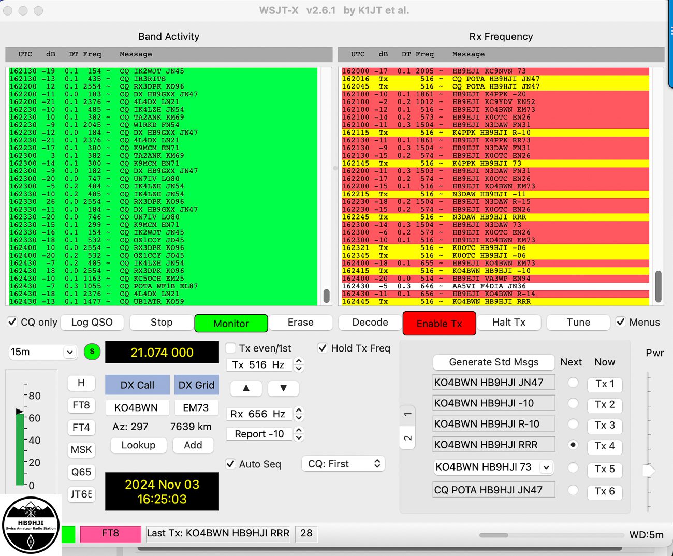
Task: Expand the CQ: First dropdown
Action: [344, 464]
